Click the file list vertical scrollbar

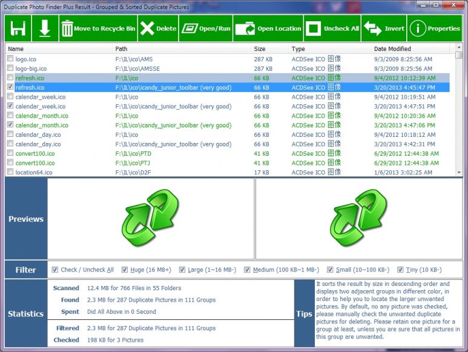point(459,115)
